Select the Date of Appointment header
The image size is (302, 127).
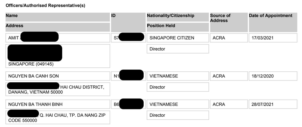[x=271, y=16]
